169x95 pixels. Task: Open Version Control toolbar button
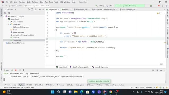pos(15,6)
